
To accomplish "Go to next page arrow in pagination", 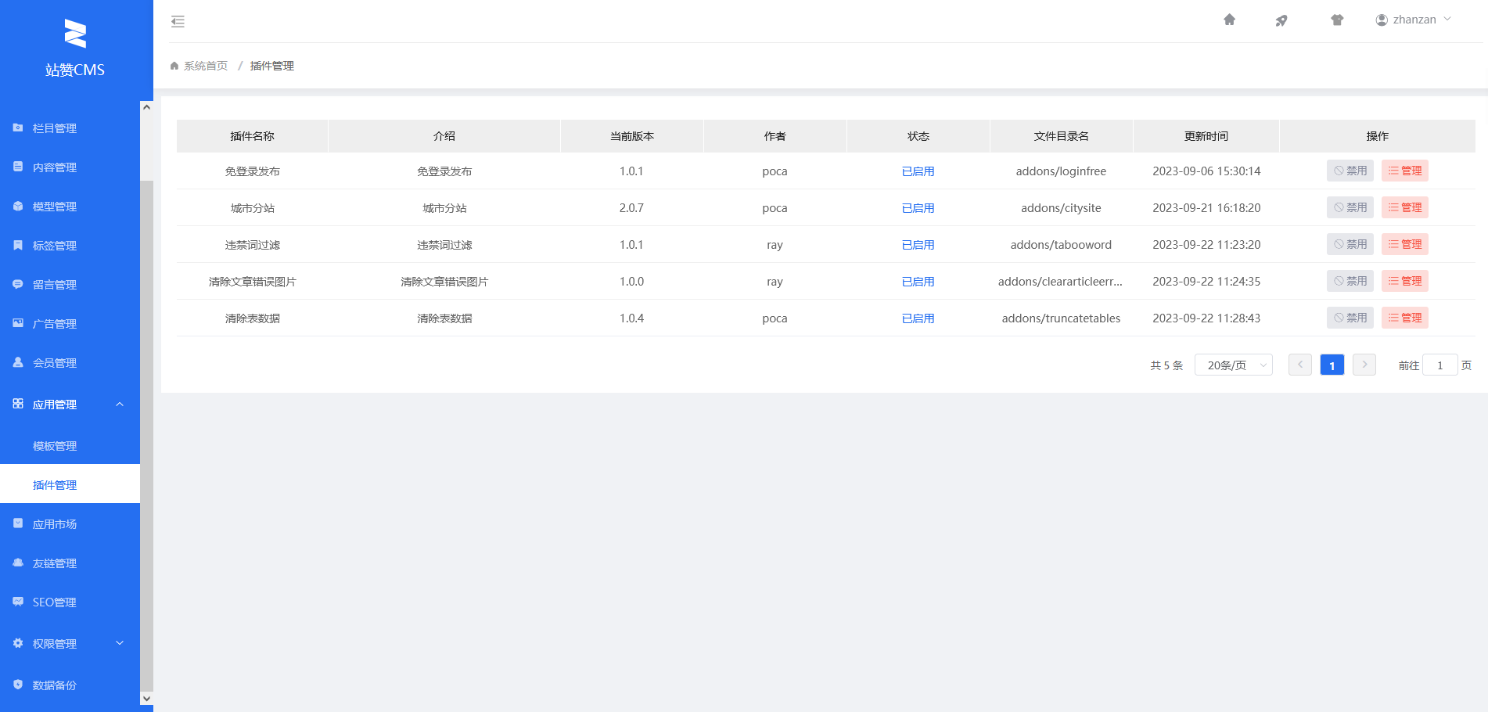I will point(1364,365).
